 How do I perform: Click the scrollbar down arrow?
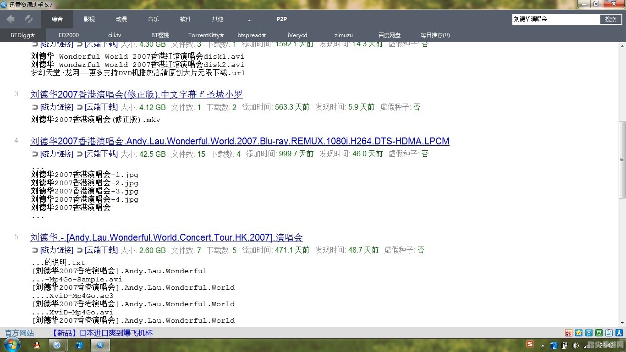[x=622, y=322]
